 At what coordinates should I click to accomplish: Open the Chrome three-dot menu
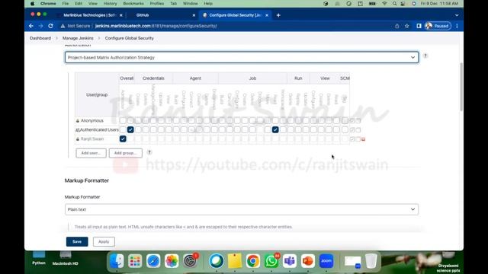457,26
